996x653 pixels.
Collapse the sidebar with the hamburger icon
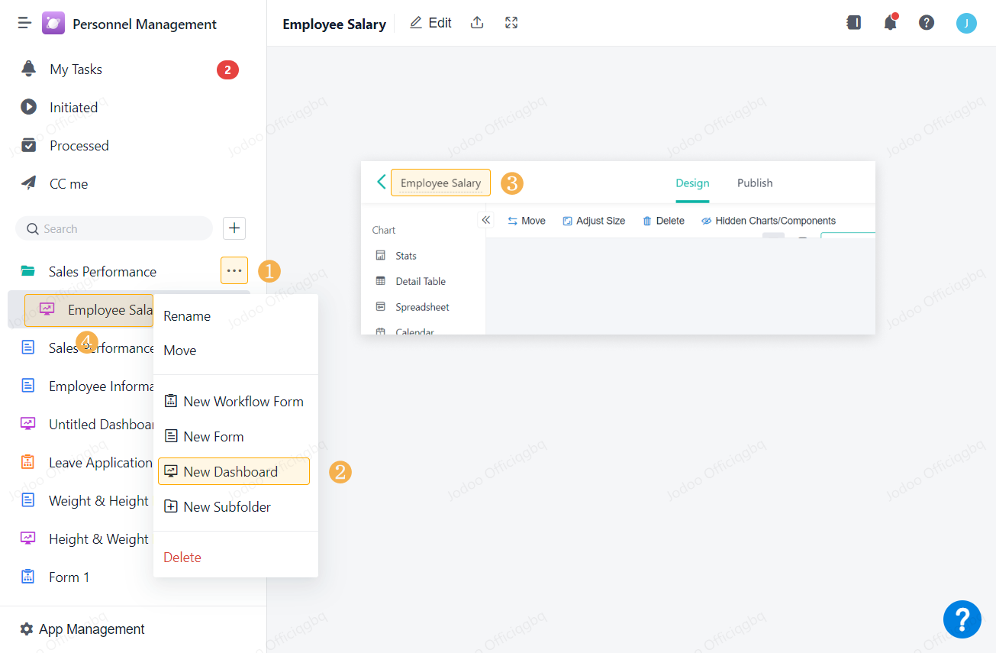point(24,22)
